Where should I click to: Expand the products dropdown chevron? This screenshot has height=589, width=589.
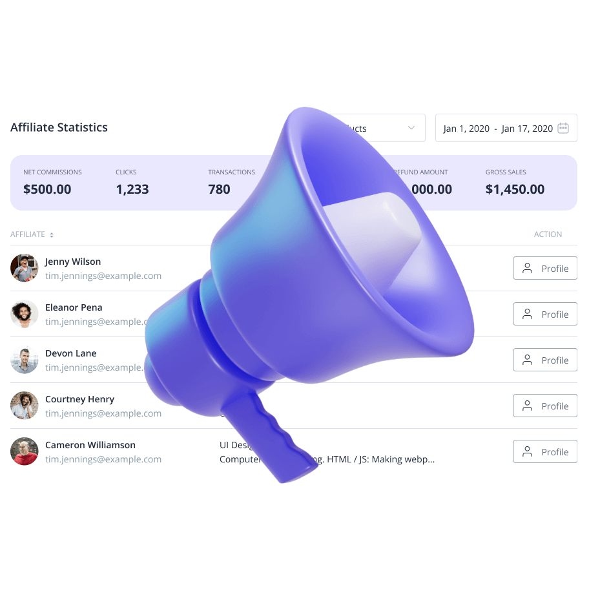tap(411, 128)
